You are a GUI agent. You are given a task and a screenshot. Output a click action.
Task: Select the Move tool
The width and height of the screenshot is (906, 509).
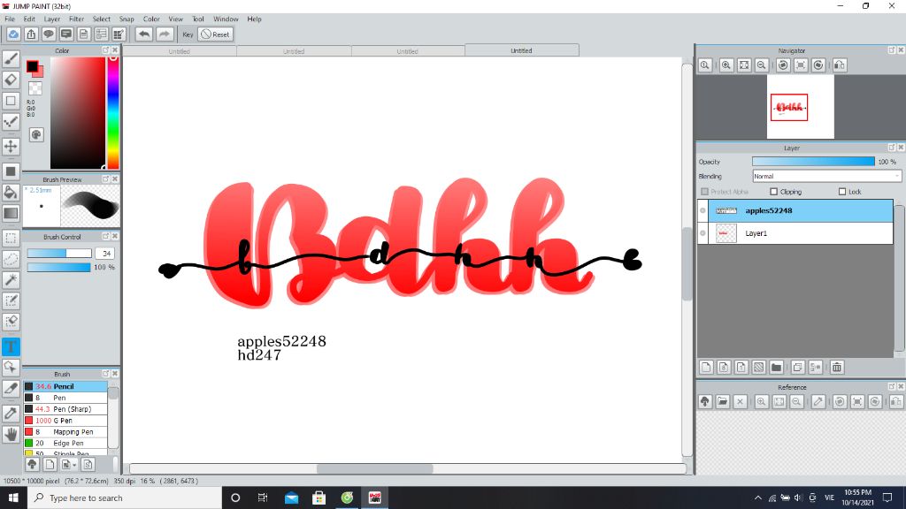[11, 146]
